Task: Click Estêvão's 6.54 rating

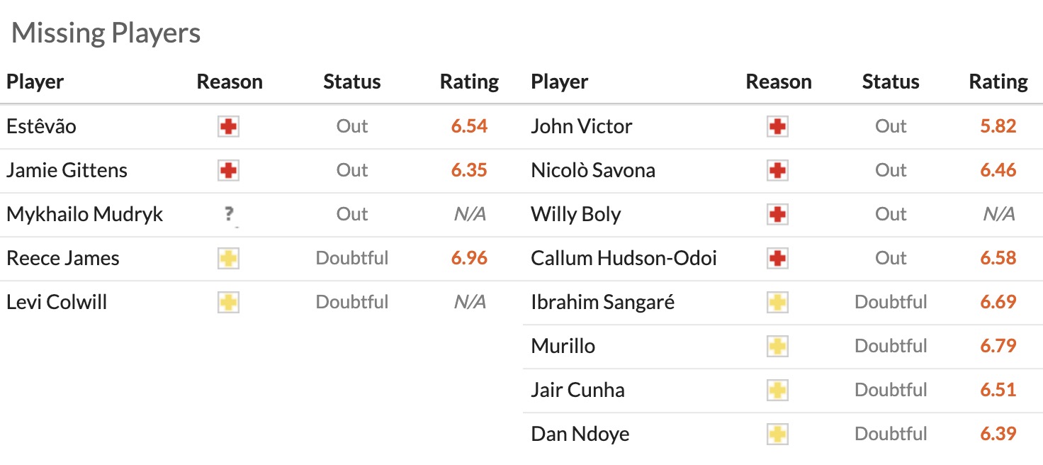Action: [469, 126]
